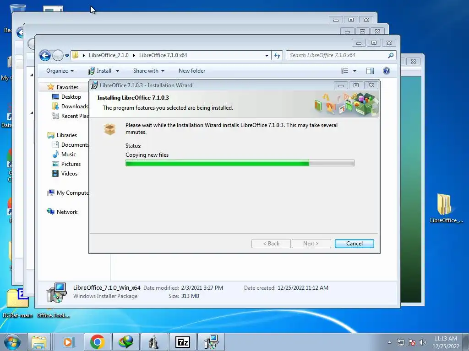
Task: Click the package box icon in wizard
Action: [x=109, y=129]
